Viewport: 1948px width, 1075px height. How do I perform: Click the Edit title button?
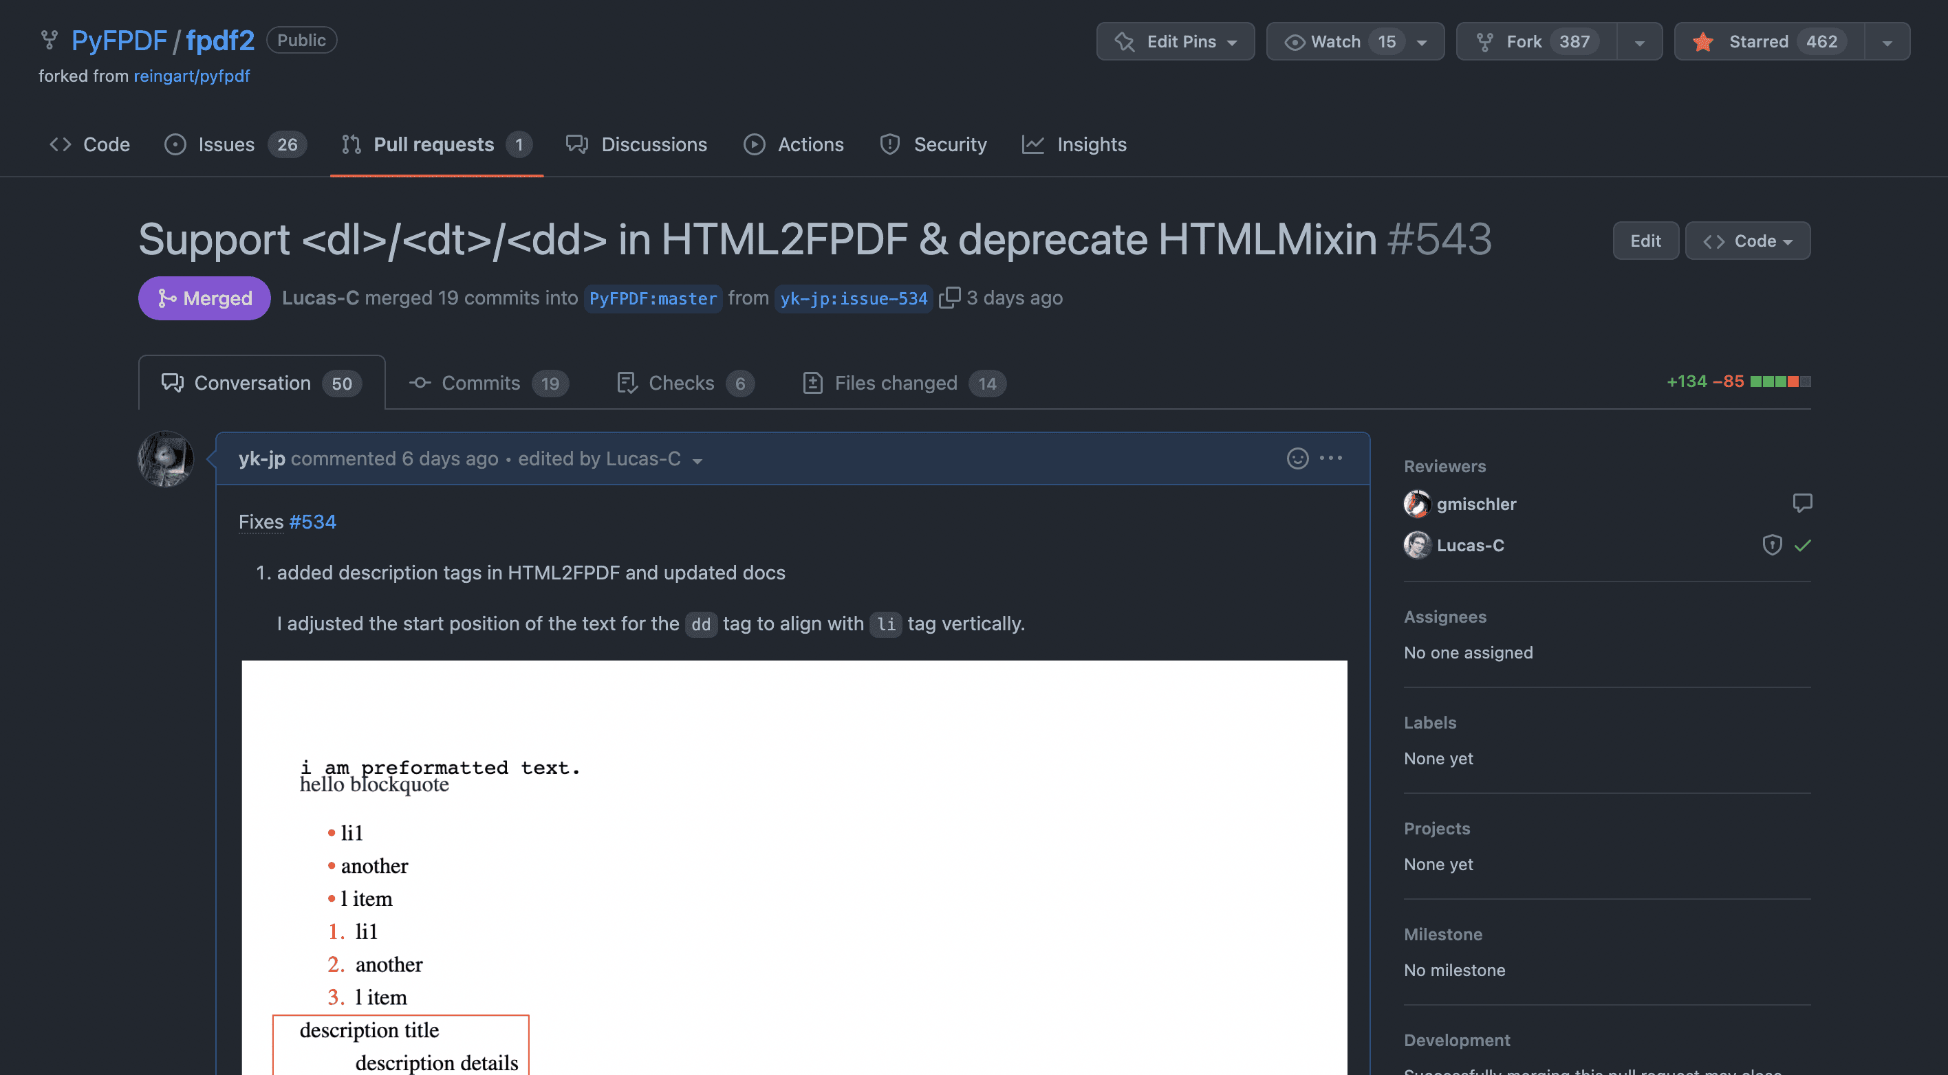(1645, 241)
